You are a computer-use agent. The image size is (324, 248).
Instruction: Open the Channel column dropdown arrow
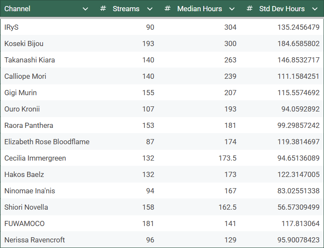point(86,9)
